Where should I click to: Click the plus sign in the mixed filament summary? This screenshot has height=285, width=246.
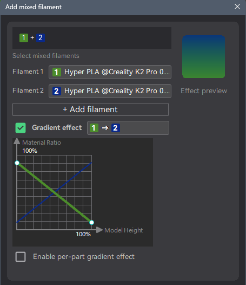[32, 37]
